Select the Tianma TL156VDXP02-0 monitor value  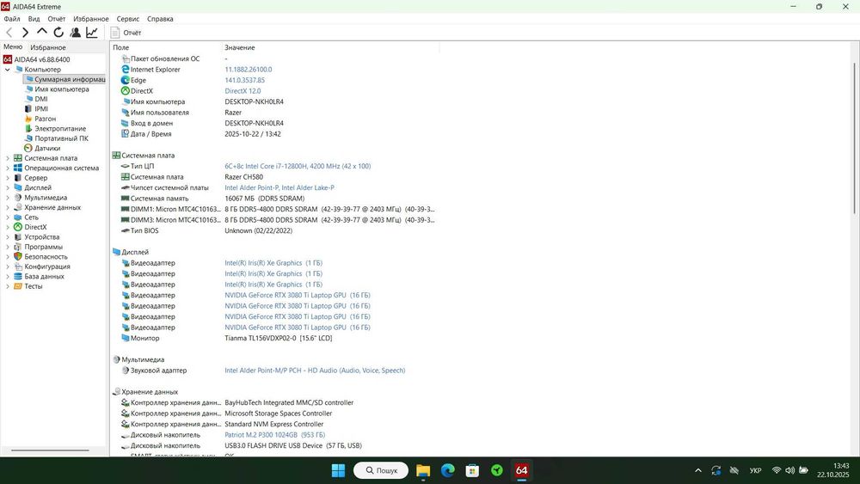278,338
